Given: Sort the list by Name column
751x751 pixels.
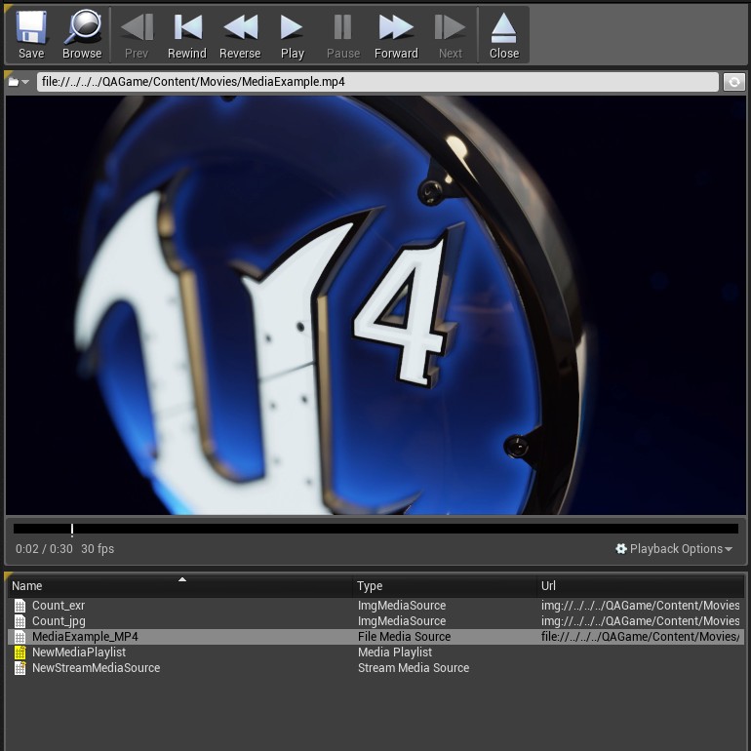Looking at the screenshot, I should click(179, 586).
